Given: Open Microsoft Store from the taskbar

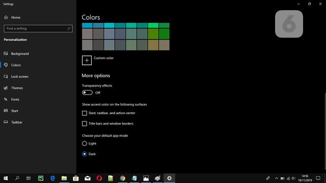Looking at the screenshot, I should point(76,178).
